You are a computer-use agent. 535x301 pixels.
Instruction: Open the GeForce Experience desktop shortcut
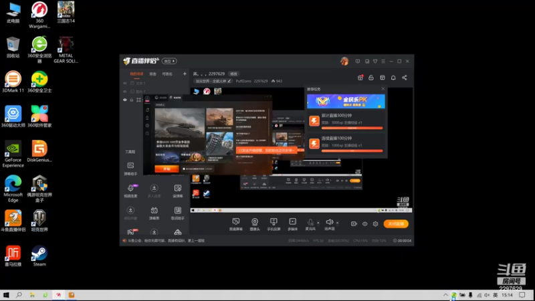[13, 154]
